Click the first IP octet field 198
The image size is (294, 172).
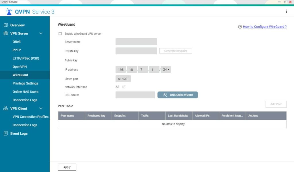point(121,70)
